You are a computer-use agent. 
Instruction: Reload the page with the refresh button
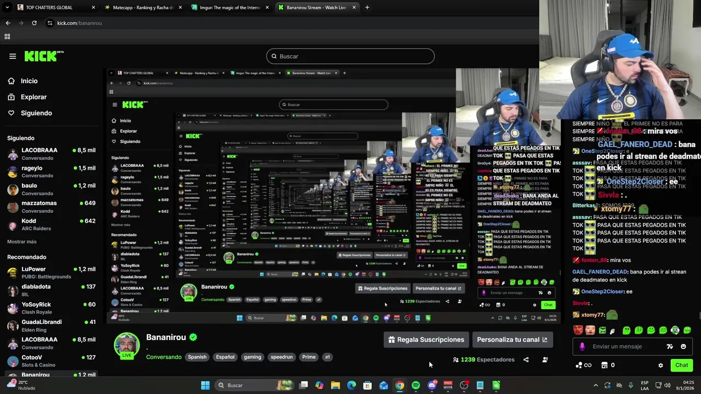(34, 23)
